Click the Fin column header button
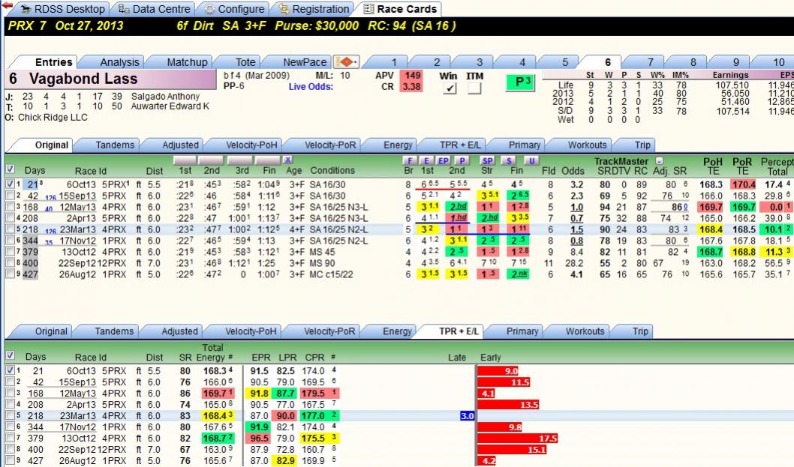The image size is (794, 467). 267,160
